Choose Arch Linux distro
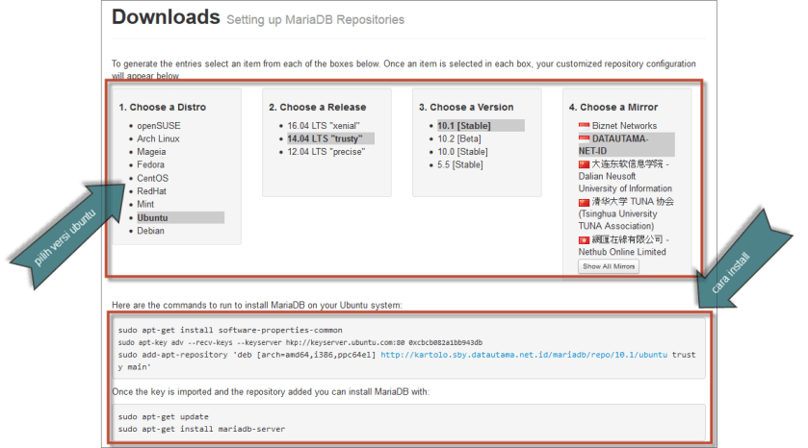The width and height of the screenshot is (808, 448). point(158,138)
